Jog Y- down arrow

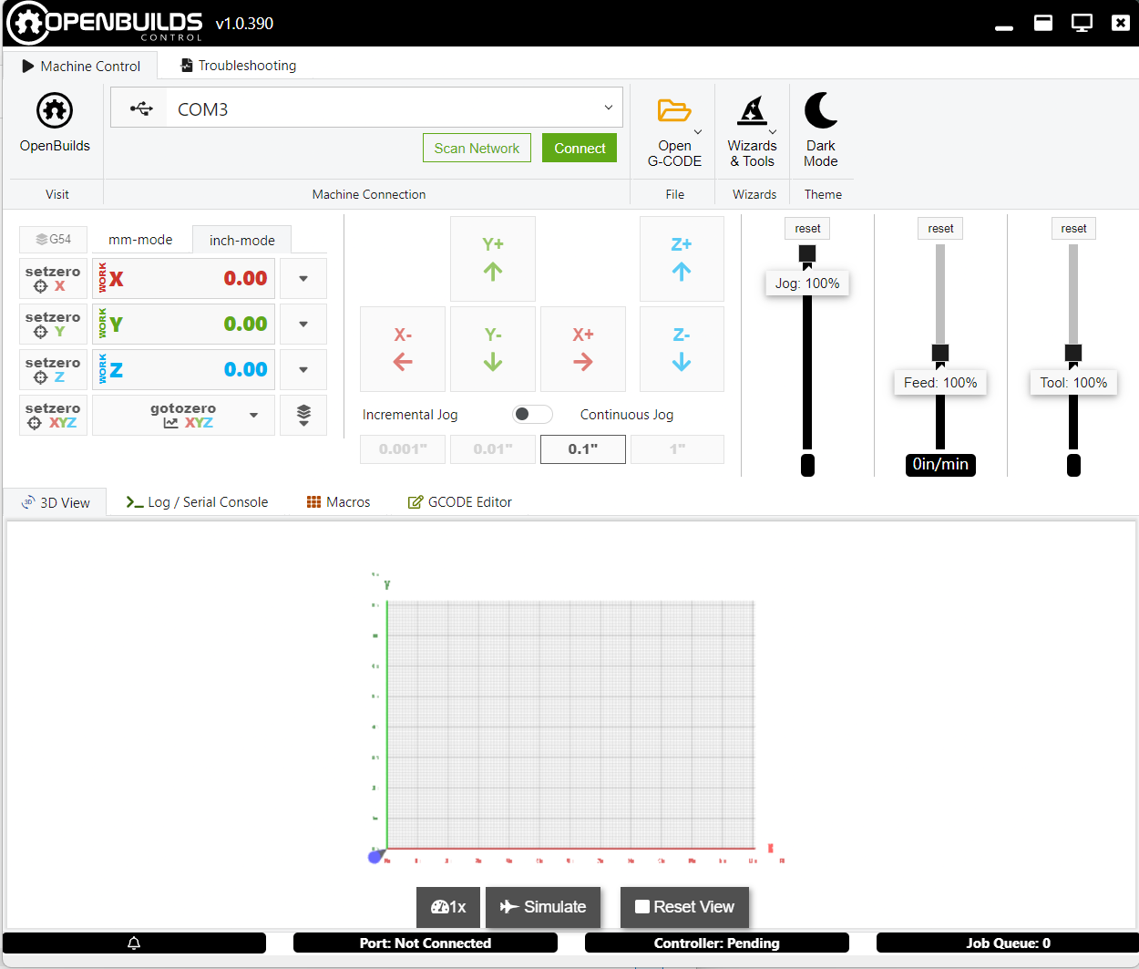[493, 349]
